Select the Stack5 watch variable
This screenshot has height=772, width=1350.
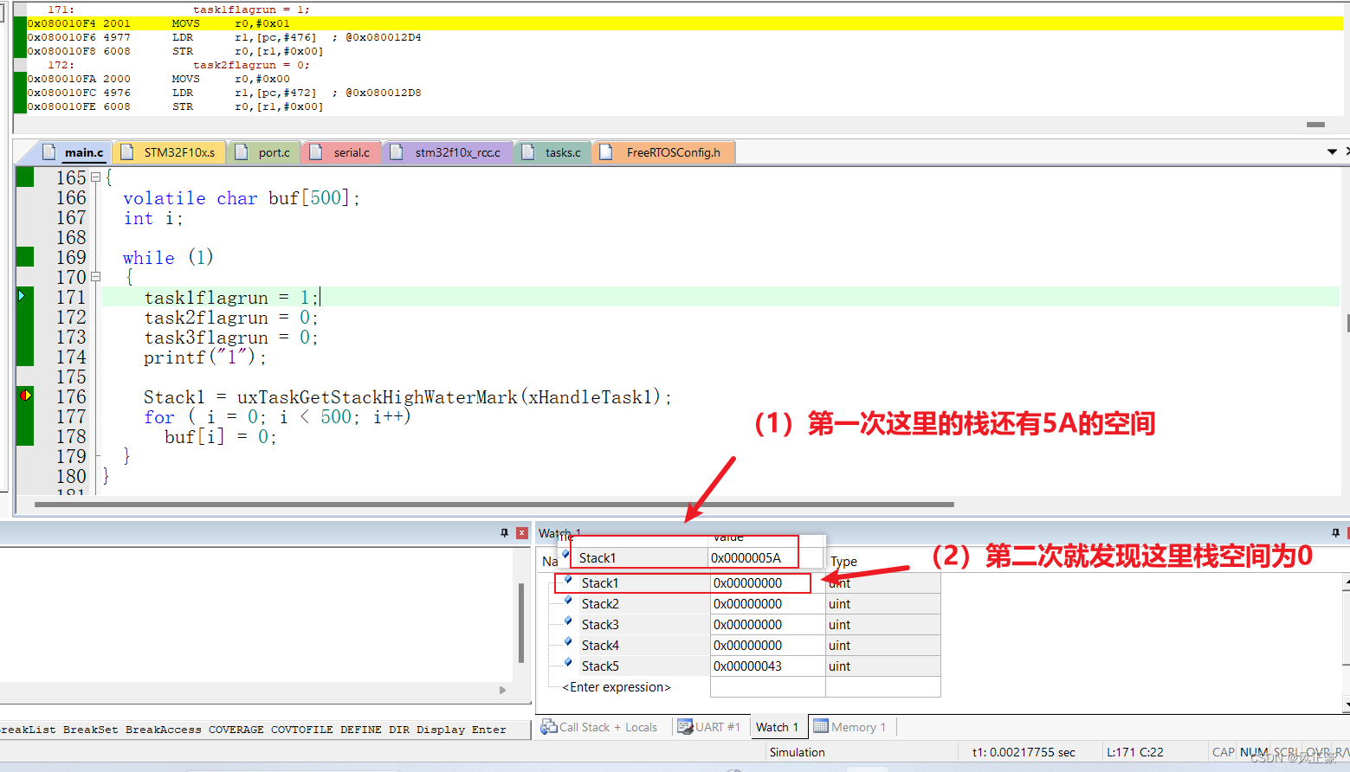[x=600, y=666]
